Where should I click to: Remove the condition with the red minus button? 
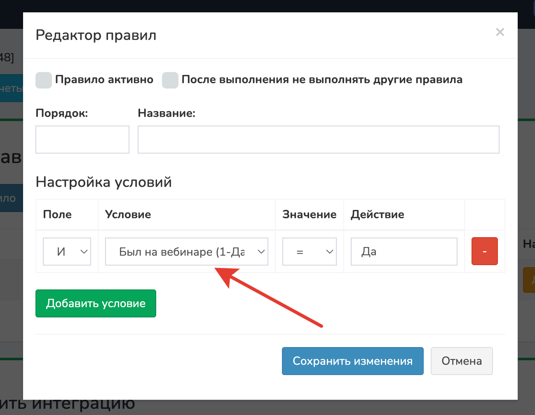(x=484, y=251)
